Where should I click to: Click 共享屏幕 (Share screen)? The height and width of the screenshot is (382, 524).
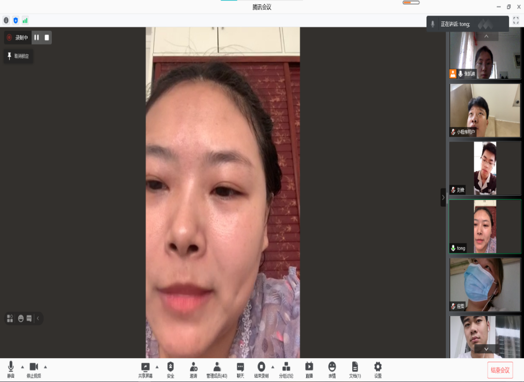click(145, 369)
